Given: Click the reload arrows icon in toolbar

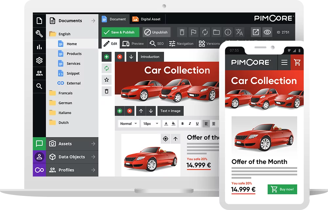Looking at the screenshot, I should coord(205,32).
